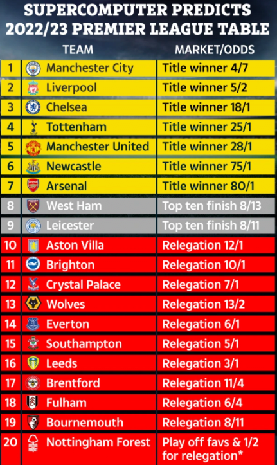This screenshot has height=465, width=277.
Task: Click the Nottingham Forest tree crest
Action: point(33,444)
